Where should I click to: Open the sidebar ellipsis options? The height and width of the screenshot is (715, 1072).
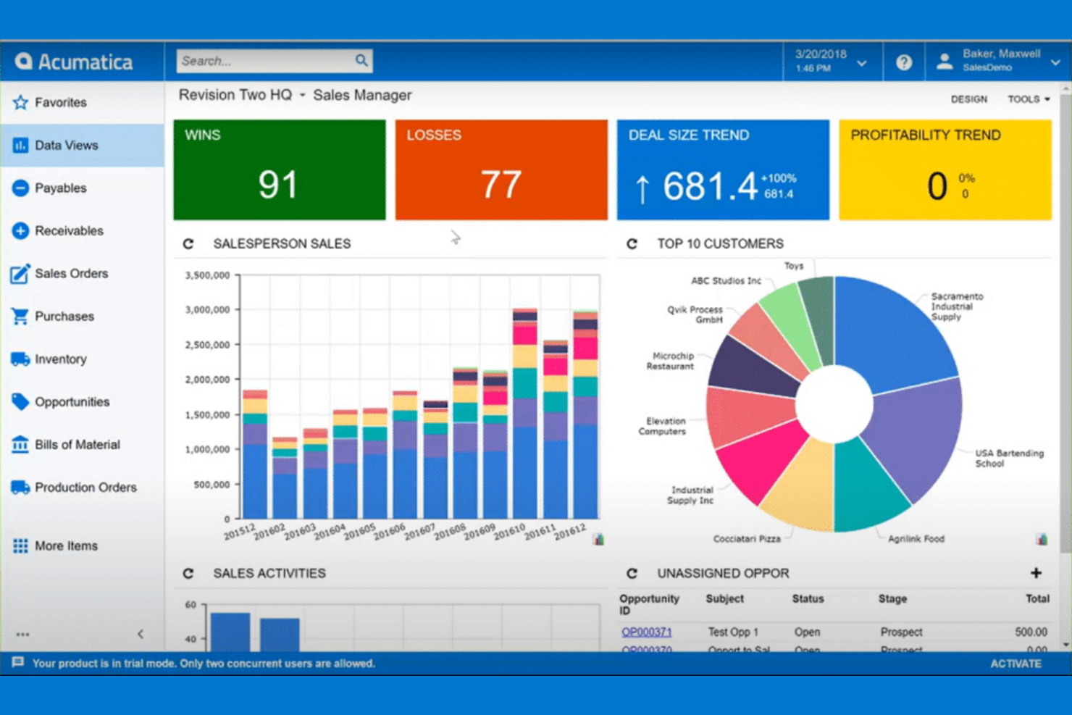23,634
